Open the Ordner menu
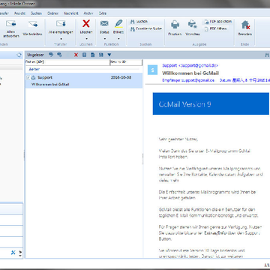Viewport: 270px width, 270px height. (x=52, y=13)
